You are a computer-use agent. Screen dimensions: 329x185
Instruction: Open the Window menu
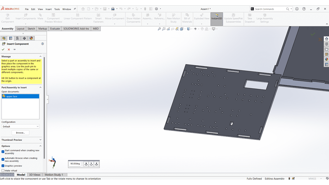[x=67, y=9]
